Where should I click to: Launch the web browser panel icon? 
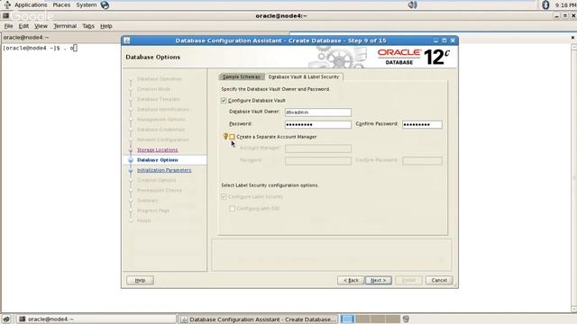pyautogui.click(x=105, y=5)
